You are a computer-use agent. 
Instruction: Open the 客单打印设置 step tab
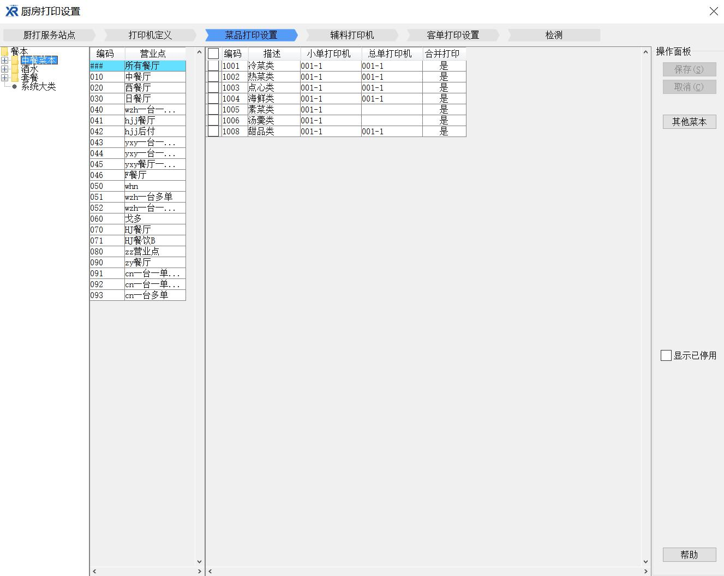coord(452,35)
